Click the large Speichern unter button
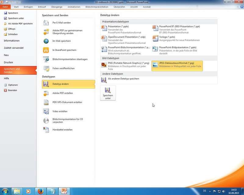 (x=108, y=93)
